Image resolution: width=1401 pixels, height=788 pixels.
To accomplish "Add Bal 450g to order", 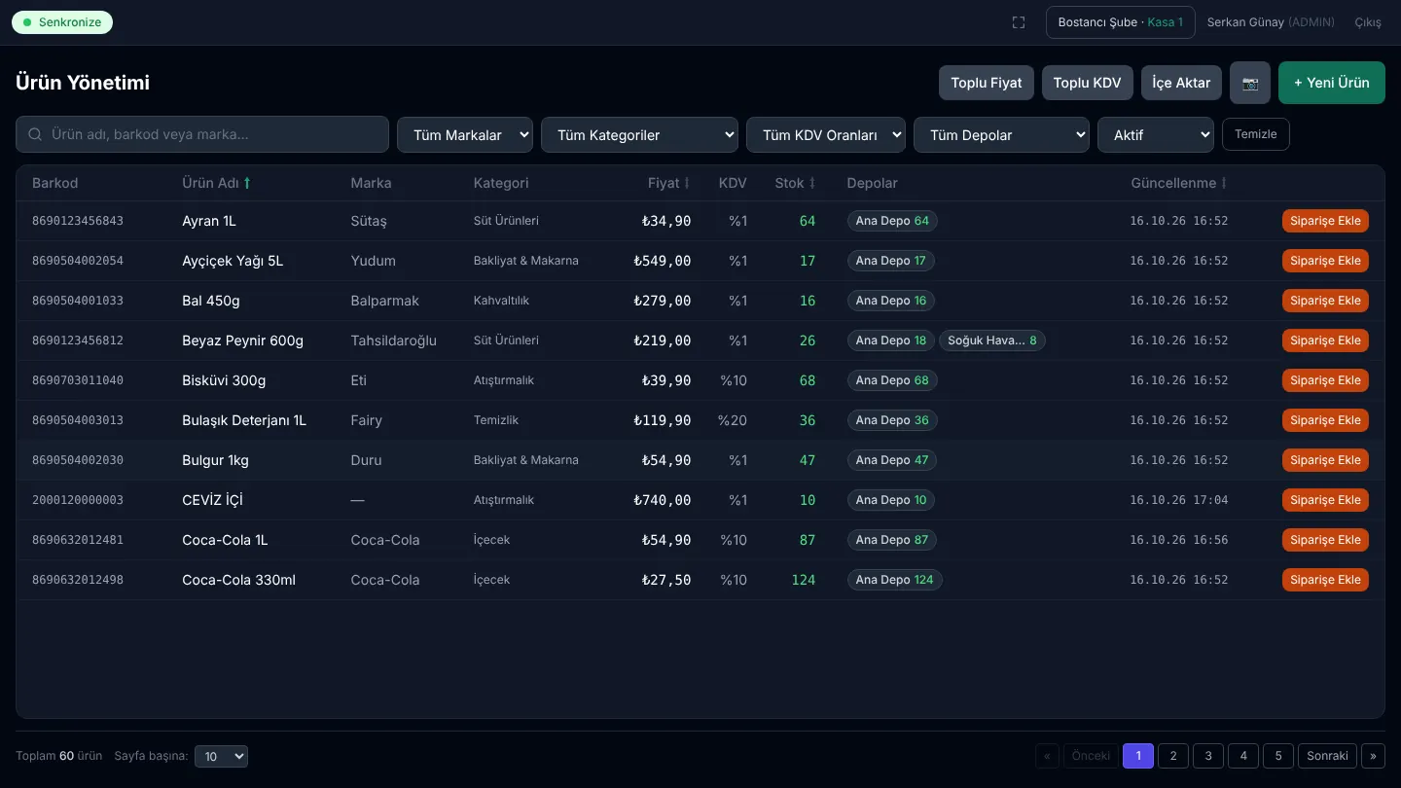I will coord(1325,301).
